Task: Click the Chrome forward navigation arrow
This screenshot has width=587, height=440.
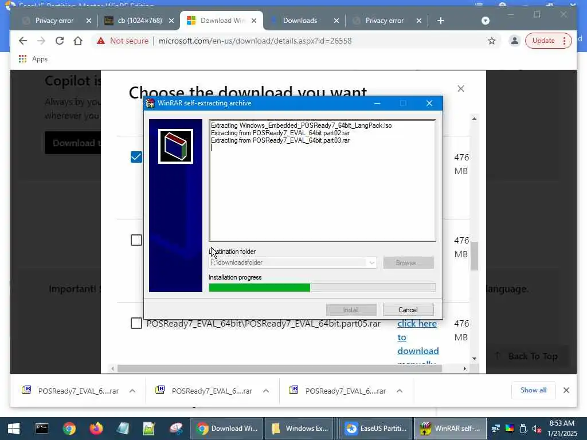Action: coord(41,41)
